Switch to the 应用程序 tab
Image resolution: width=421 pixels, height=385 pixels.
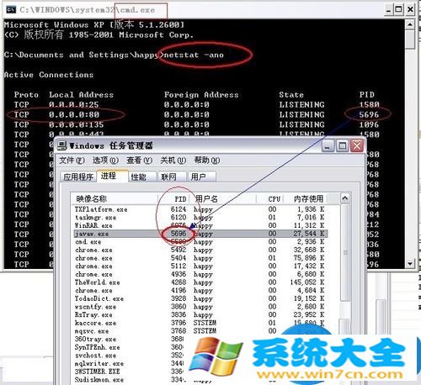[x=78, y=177]
